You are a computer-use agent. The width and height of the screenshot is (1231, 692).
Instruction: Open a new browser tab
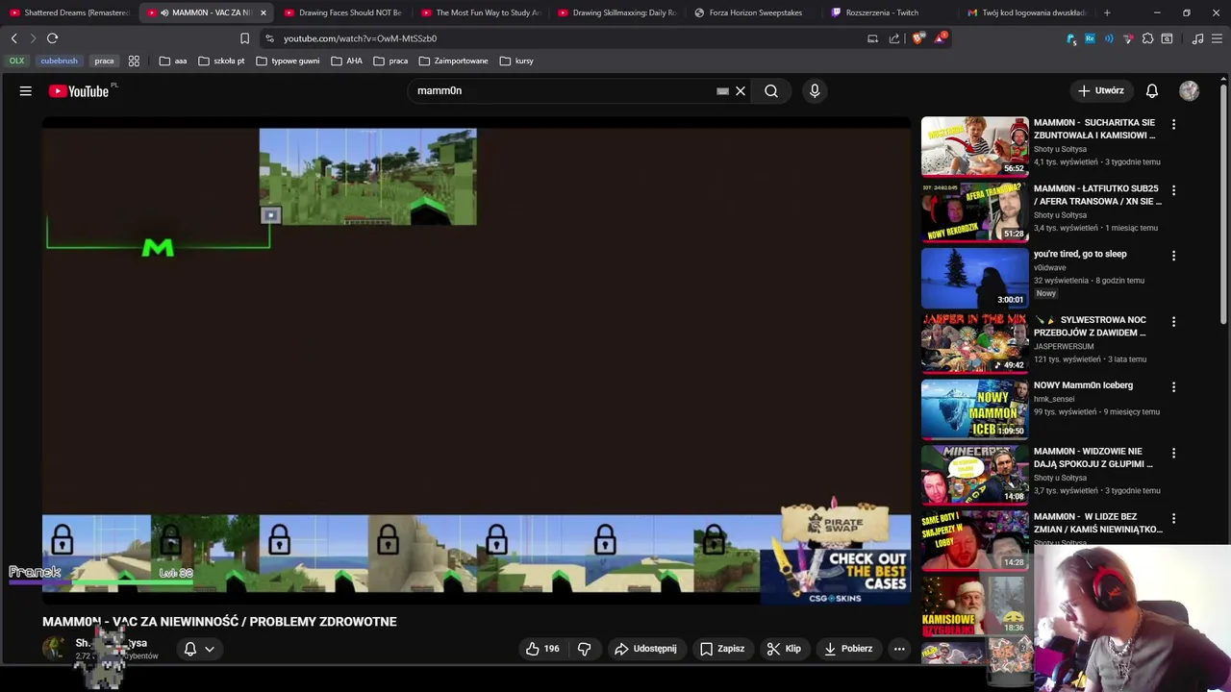[x=1107, y=12]
